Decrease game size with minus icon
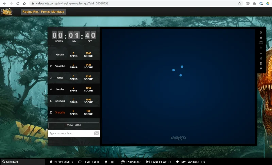This screenshot has height=165, width=272. 261,53
